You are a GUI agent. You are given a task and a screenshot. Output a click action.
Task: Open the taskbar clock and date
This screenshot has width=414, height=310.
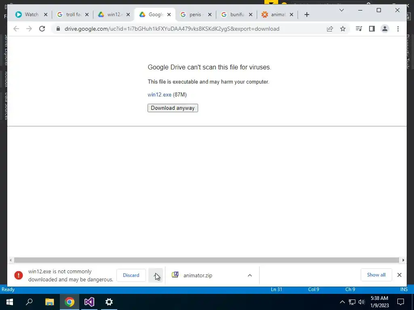(379, 302)
